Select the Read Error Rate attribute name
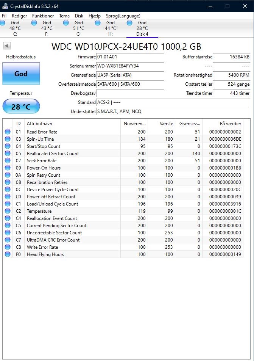 pyautogui.click(x=42, y=132)
